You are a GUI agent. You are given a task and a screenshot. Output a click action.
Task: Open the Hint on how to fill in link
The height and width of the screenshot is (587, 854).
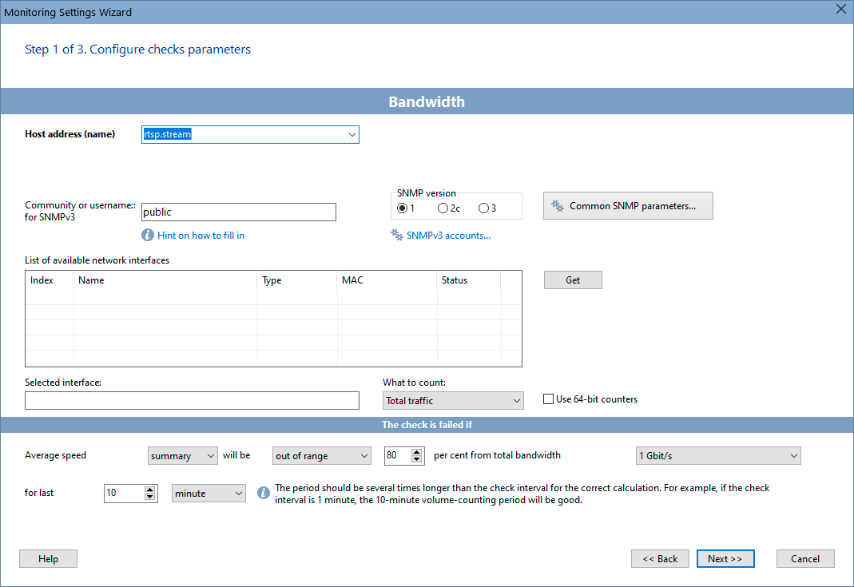tap(201, 235)
